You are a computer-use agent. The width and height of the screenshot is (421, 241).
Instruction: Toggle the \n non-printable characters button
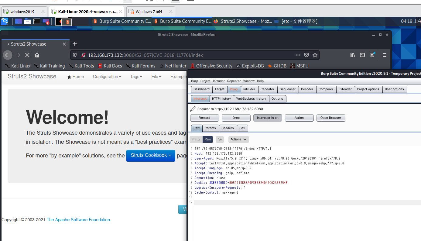pyautogui.click(x=220, y=139)
